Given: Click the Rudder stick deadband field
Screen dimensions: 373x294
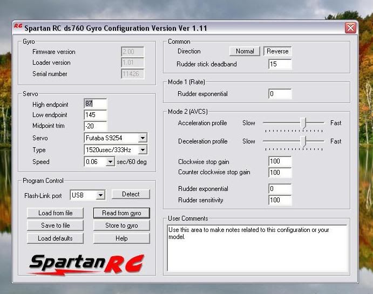Looking at the screenshot, I should coord(280,64).
